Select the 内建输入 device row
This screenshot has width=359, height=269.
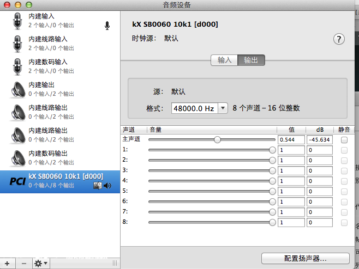click(x=60, y=21)
